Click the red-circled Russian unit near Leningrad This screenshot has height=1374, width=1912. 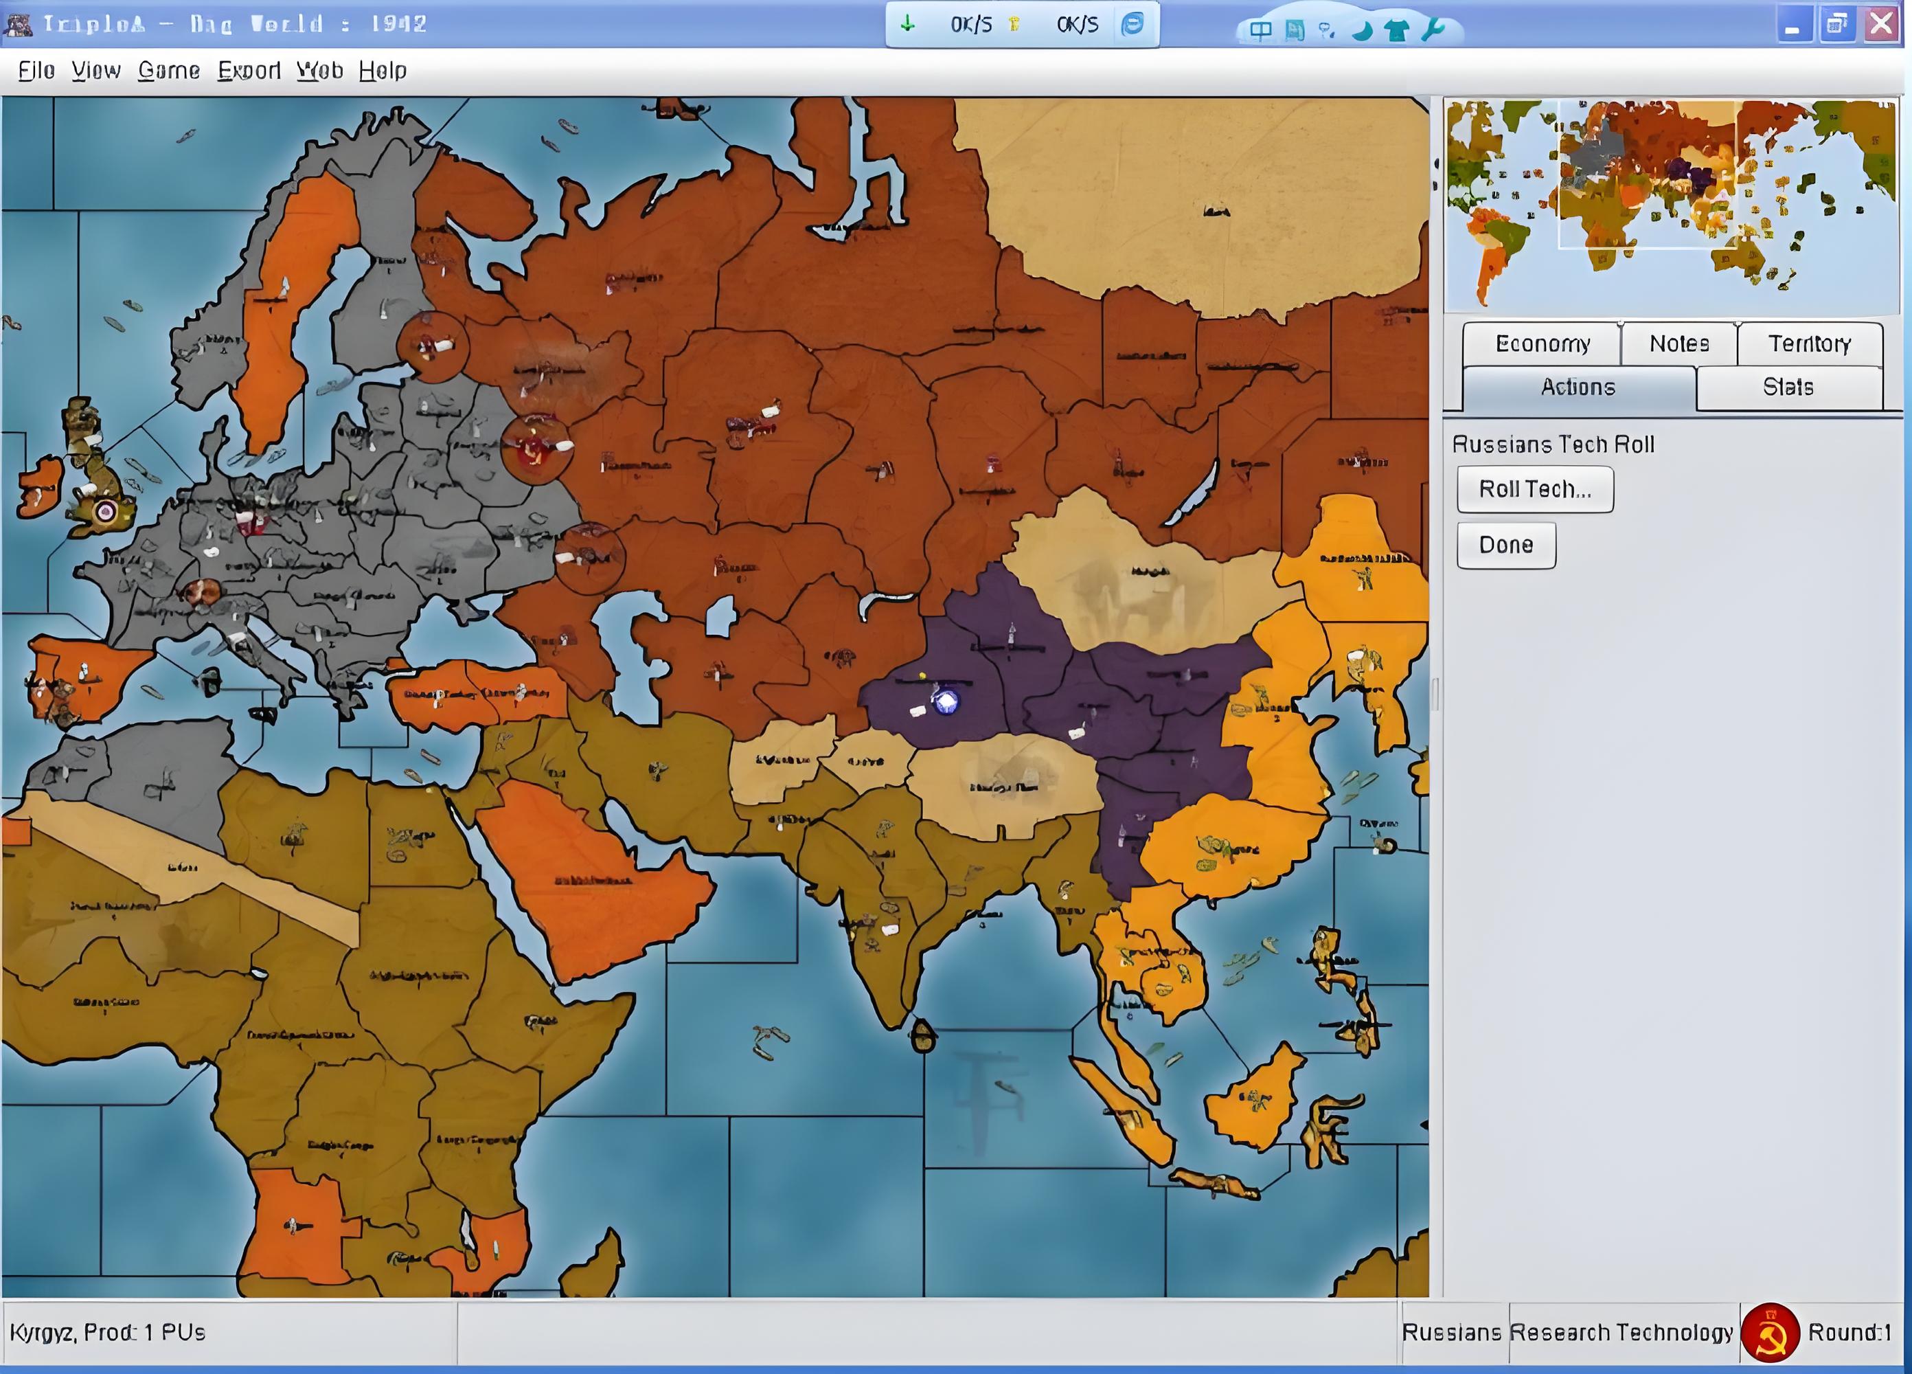coord(433,347)
